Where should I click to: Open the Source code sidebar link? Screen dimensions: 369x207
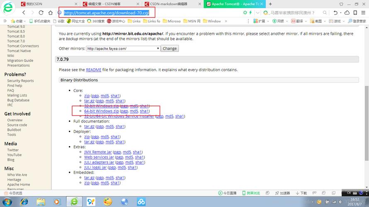(x=17, y=125)
